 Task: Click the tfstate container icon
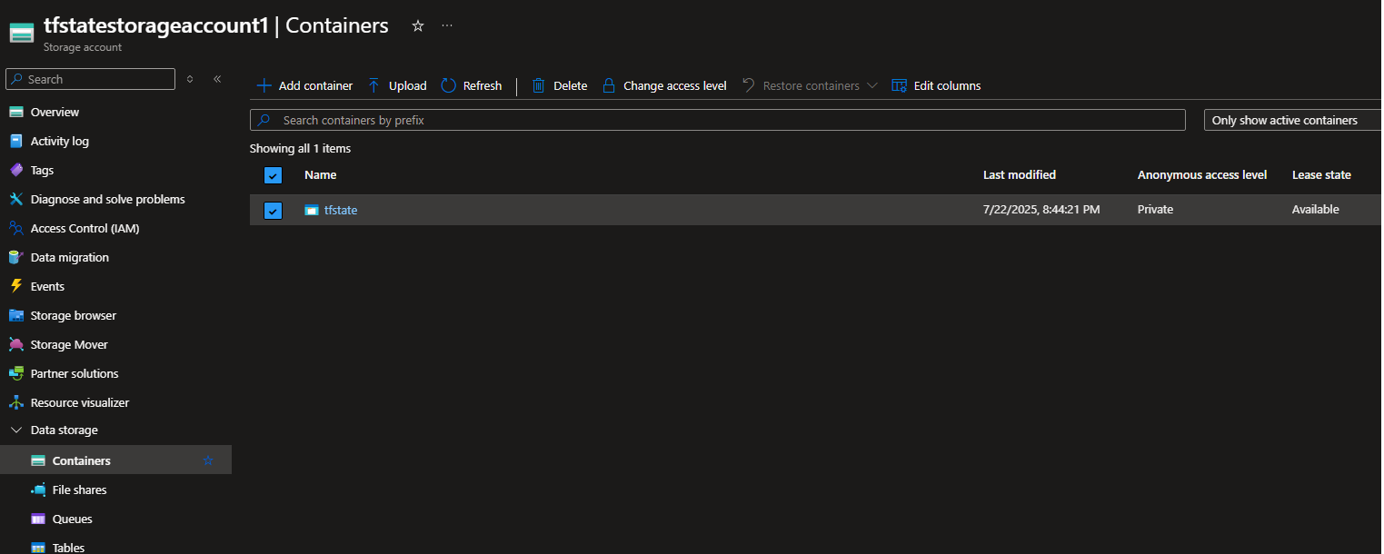312,211
